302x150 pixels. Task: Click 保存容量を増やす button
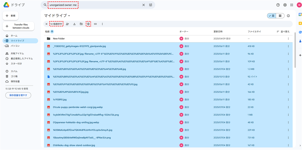18,95
